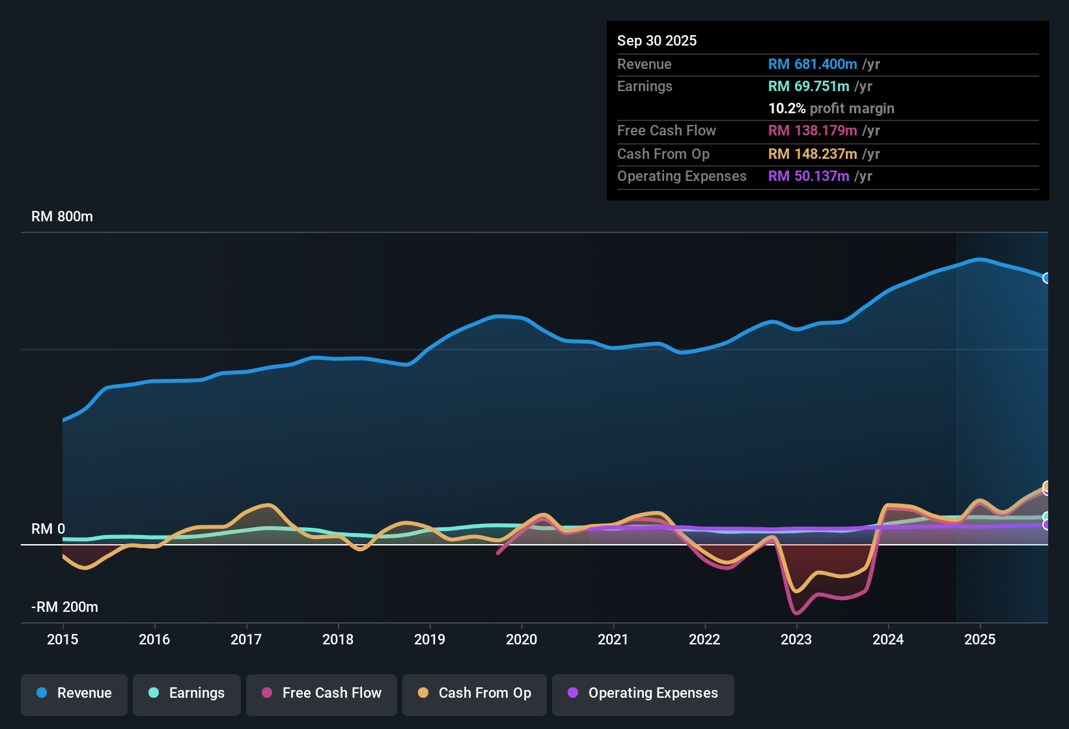Click the blue Revenue dot icon in the legend
Screen dimensions: 1069x729
coord(41,693)
